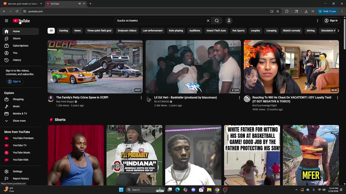Click Verify it's you profile button
346x194 pixels.
click(x=327, y=11)
